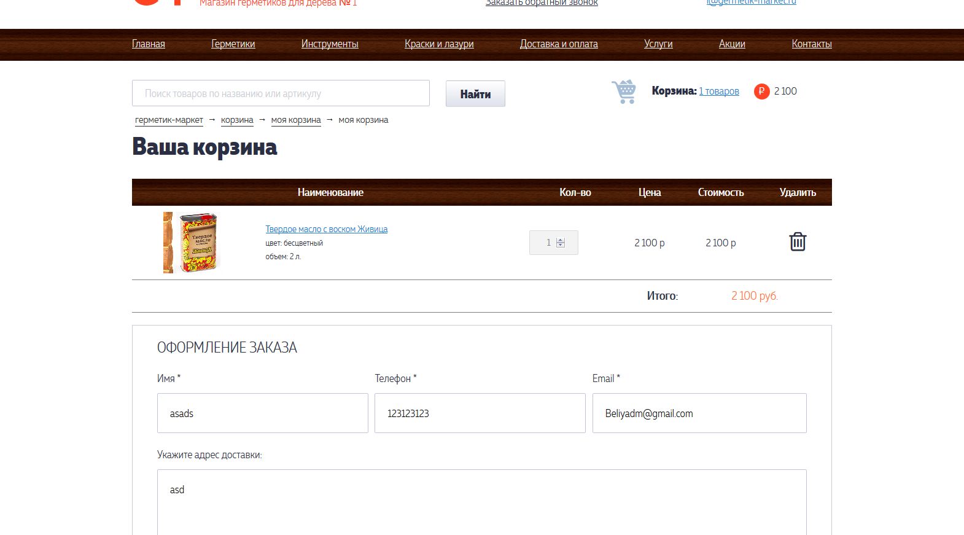Image resolution: width=964 pixels, height=535 pixels.
Task: Open the Твердое масло с воском Живица link
Action: click(327, 229)
